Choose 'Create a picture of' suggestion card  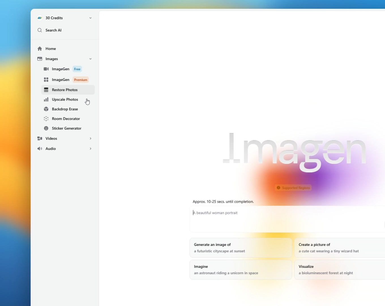pyautogui.click(x=340, y=248)
